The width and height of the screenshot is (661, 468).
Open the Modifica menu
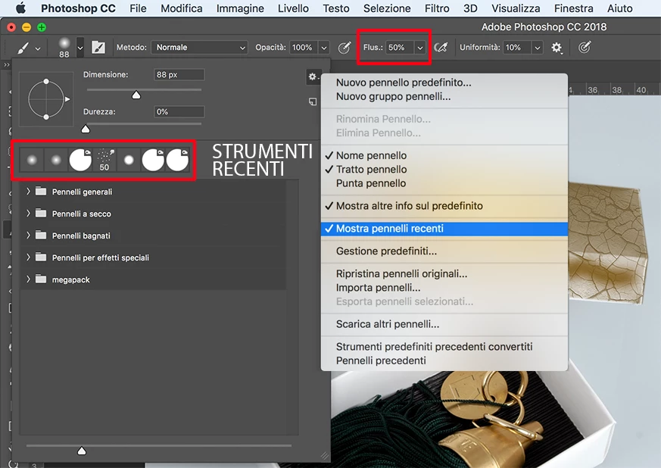[x=182, y=8]
